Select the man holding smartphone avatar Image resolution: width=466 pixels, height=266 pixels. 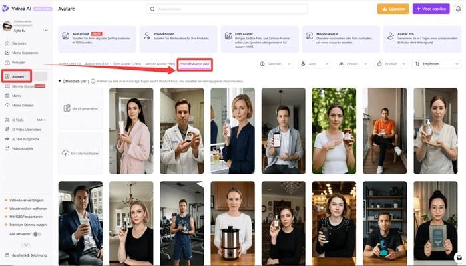click(283, 131)
